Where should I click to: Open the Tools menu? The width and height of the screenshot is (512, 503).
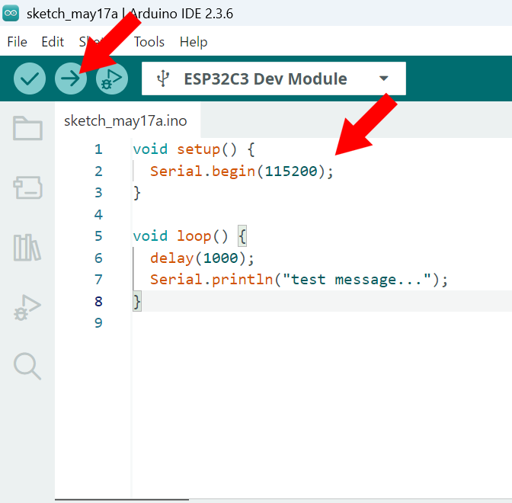[x=149, y=42]
